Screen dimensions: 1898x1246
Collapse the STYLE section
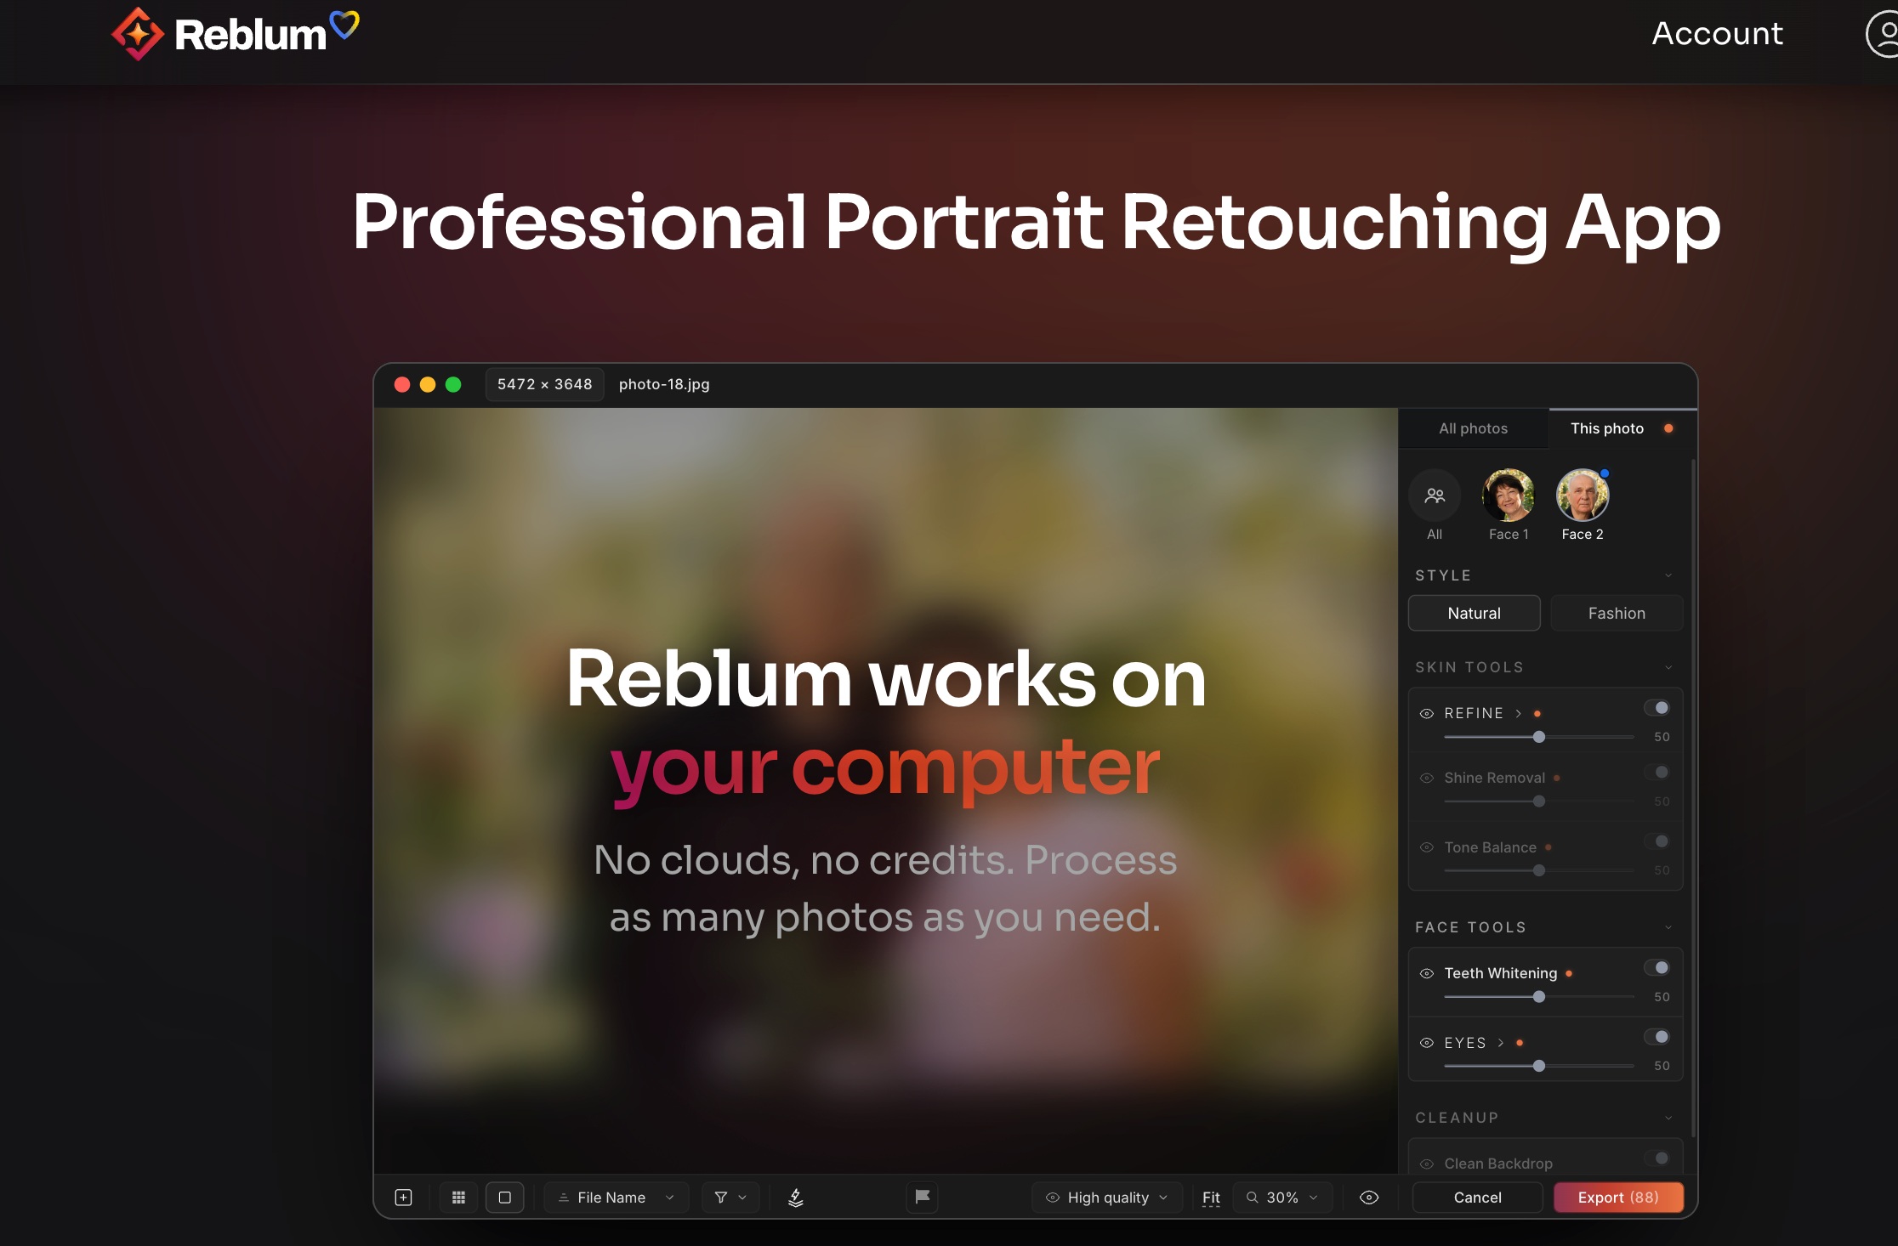(x=1668, y=575)
